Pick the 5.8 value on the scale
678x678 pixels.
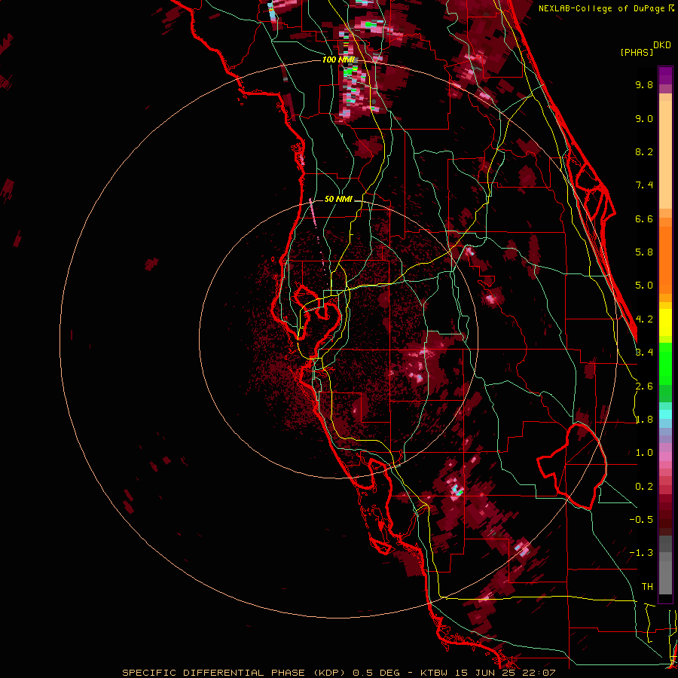(x=644, y=252)
